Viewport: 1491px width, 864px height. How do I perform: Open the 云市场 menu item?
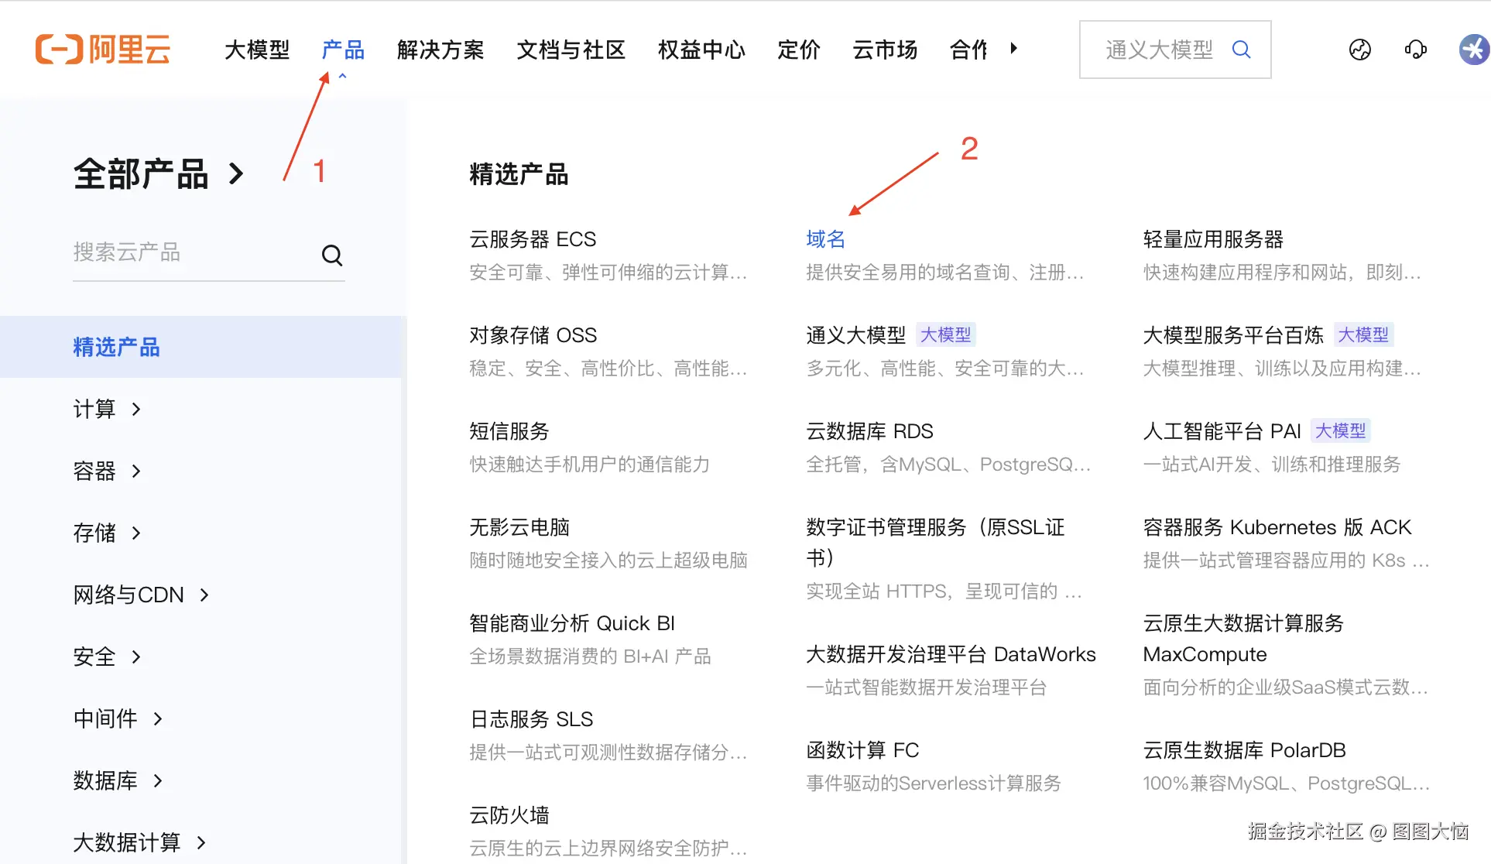(884, 50)
